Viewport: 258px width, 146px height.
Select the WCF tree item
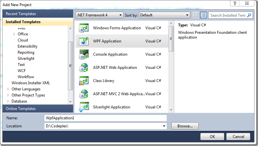tap(22, 71)
